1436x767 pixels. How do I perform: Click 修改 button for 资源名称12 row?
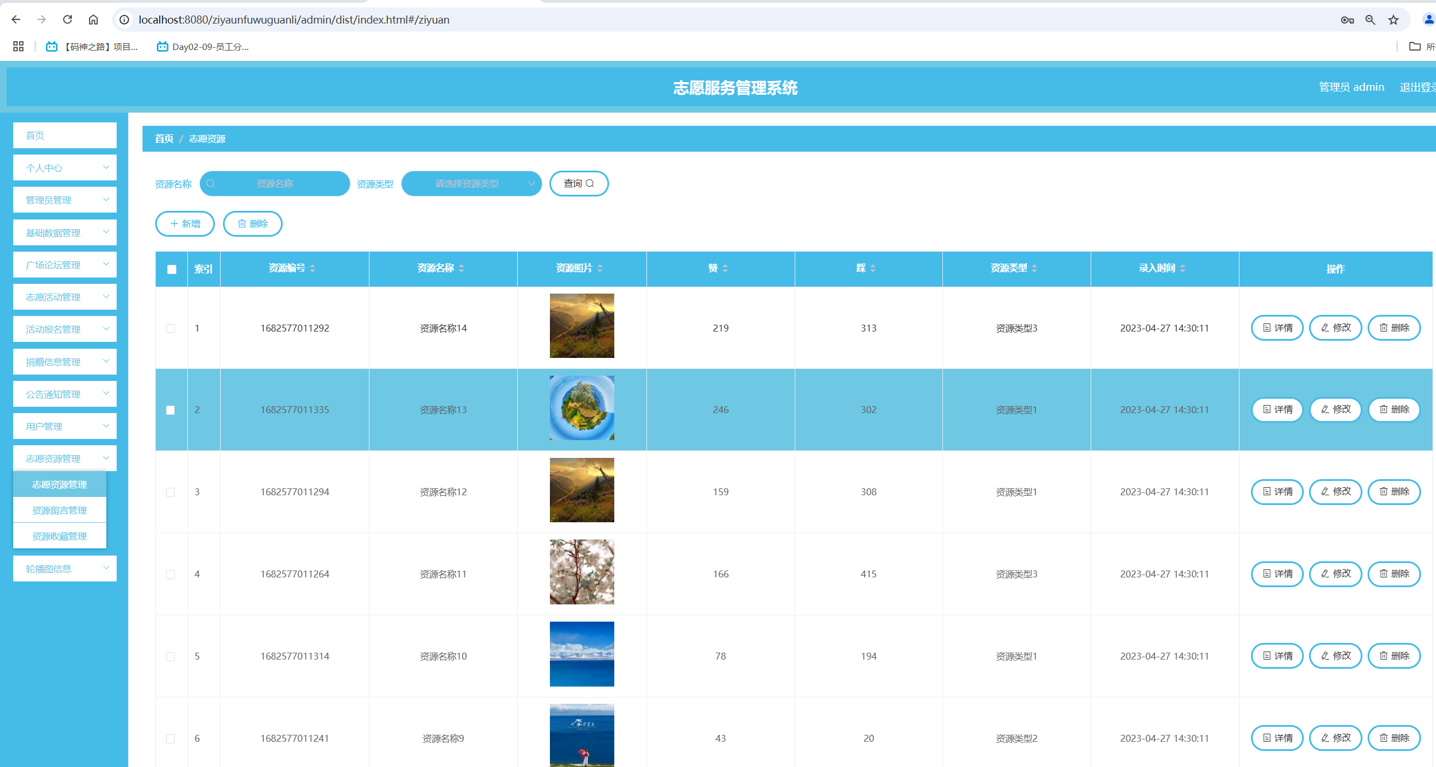tap(1335, 492)
